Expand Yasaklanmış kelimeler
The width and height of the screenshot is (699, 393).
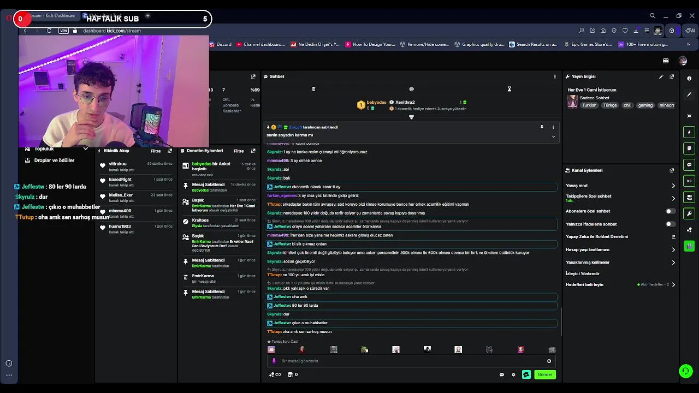(x=673, y=263)
